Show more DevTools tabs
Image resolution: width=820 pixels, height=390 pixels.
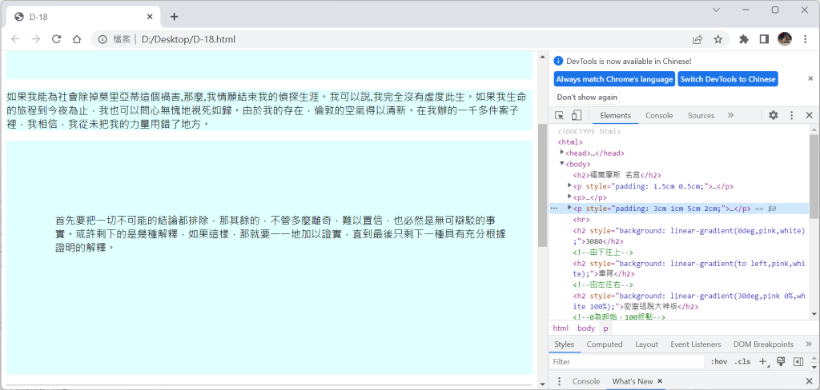(x=730, y=115)
